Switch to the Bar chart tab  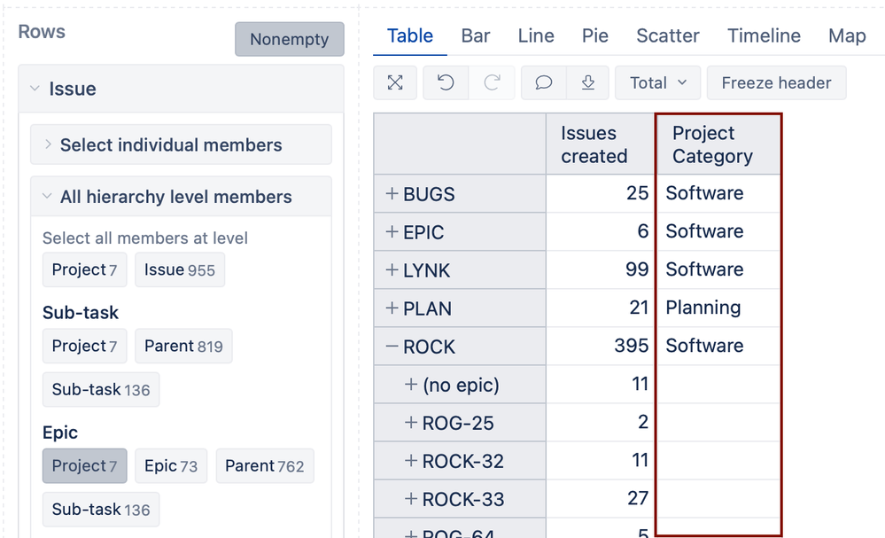point(476,36)
